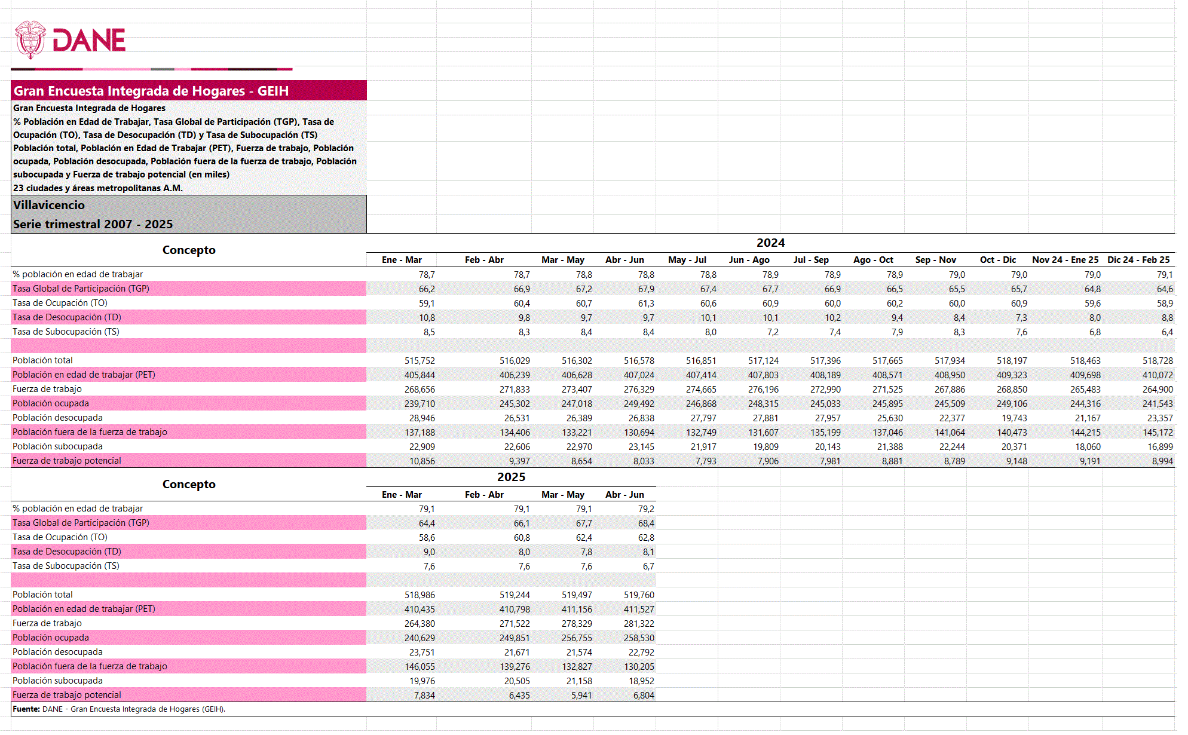Screen dimensions: 1188x735
Task: Select 'Tasa Global de Participación (TGP)' row label in the 2024 table
Action: tap(81, 289)
